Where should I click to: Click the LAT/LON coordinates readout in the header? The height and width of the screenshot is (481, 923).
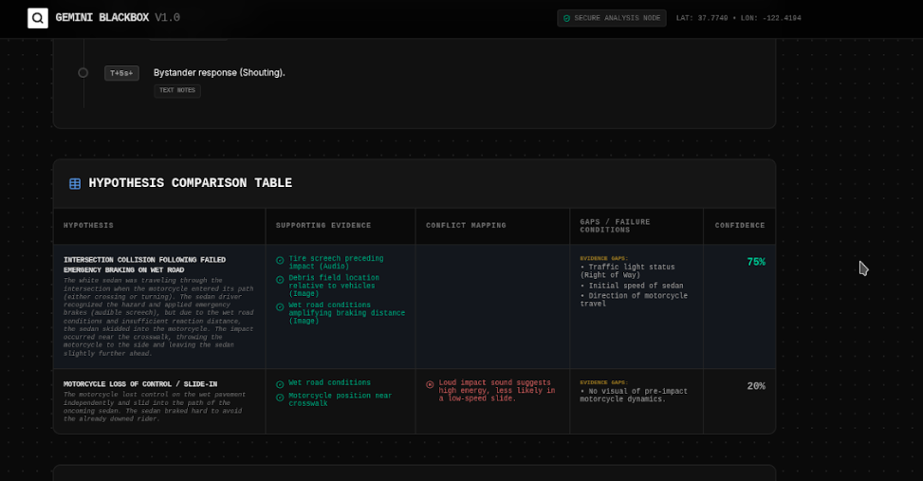click(x=738, y=18)
